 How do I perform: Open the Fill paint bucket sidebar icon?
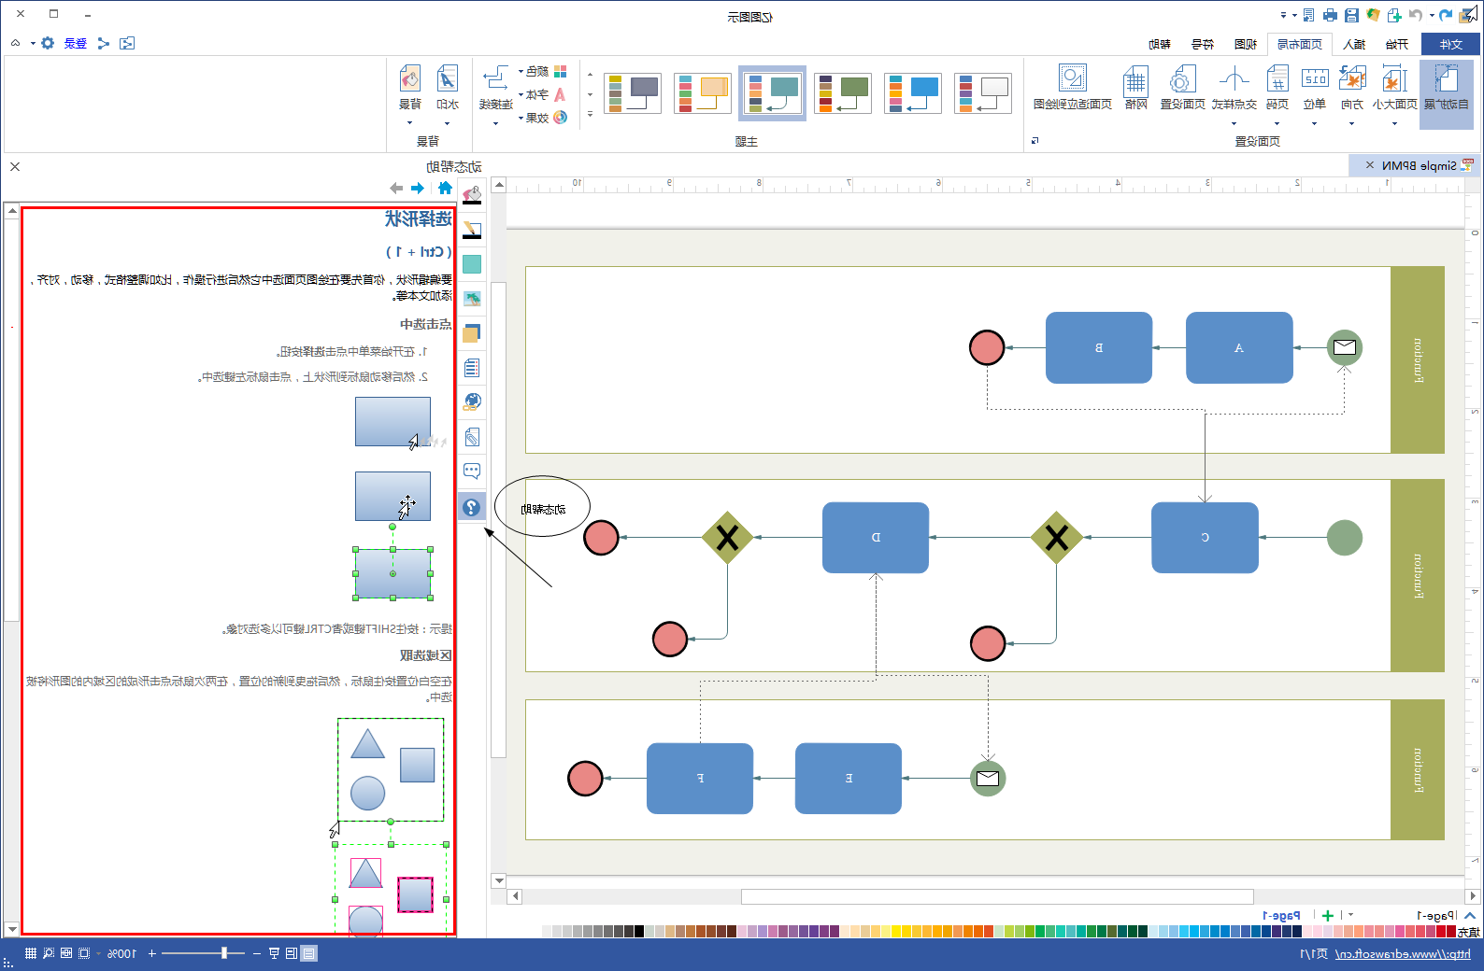click(x=472, y=195)
